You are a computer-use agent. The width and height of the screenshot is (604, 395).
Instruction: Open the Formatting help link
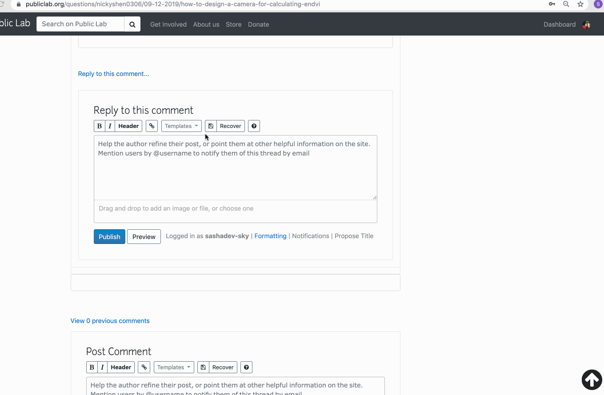click(x=270, y=236)
